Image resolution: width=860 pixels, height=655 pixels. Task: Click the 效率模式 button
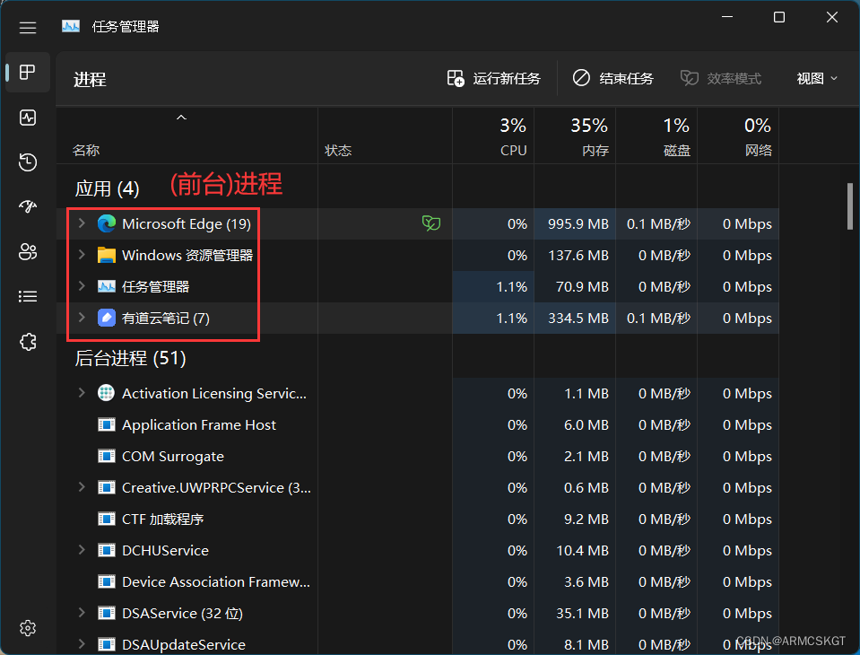[x=721, y=78]
